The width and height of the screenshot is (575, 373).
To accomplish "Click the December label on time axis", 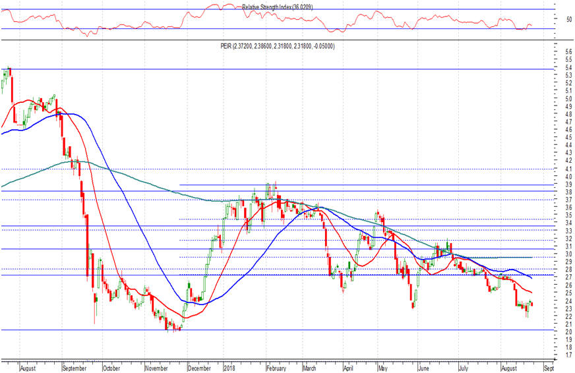I will (200, 368).
